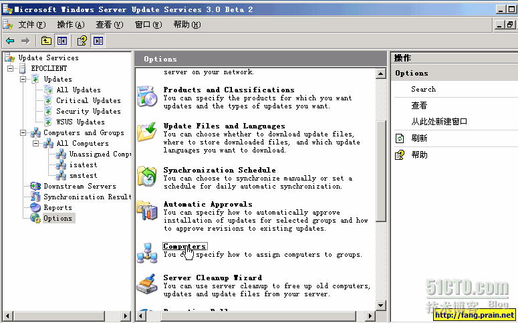The height and width of the screenshot is (323, 518).
Task: Click 查看 in the actions pane
Action: click(419, 106)
